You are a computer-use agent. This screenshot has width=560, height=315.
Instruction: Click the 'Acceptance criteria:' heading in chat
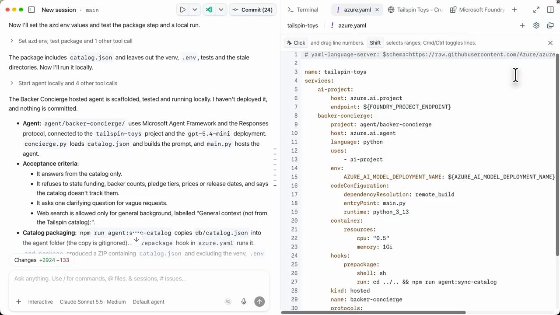(51, 164)
